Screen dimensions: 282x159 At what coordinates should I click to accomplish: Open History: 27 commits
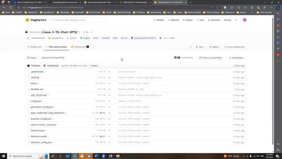[x=210, y=58]
